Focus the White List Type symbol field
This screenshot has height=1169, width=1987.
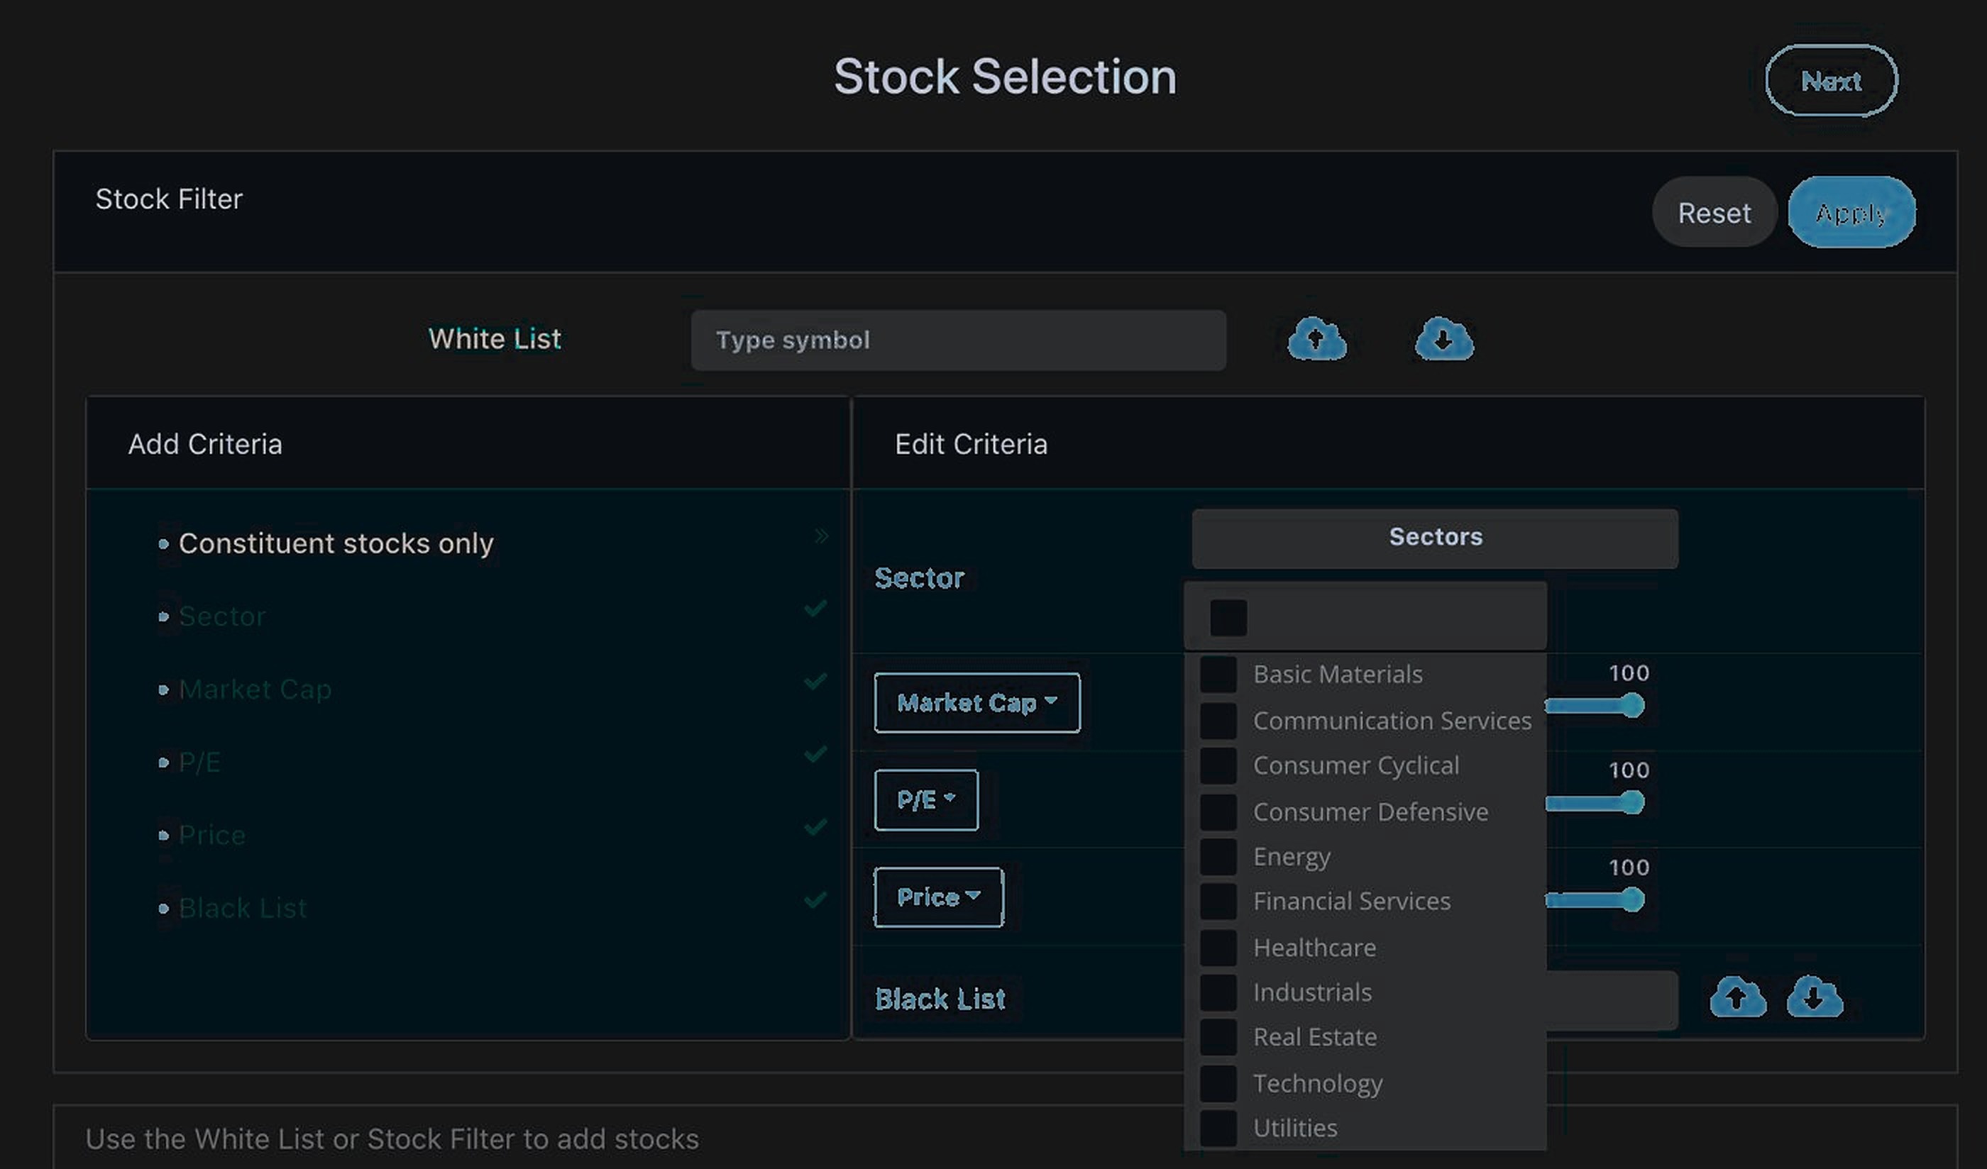pos(958,340)
